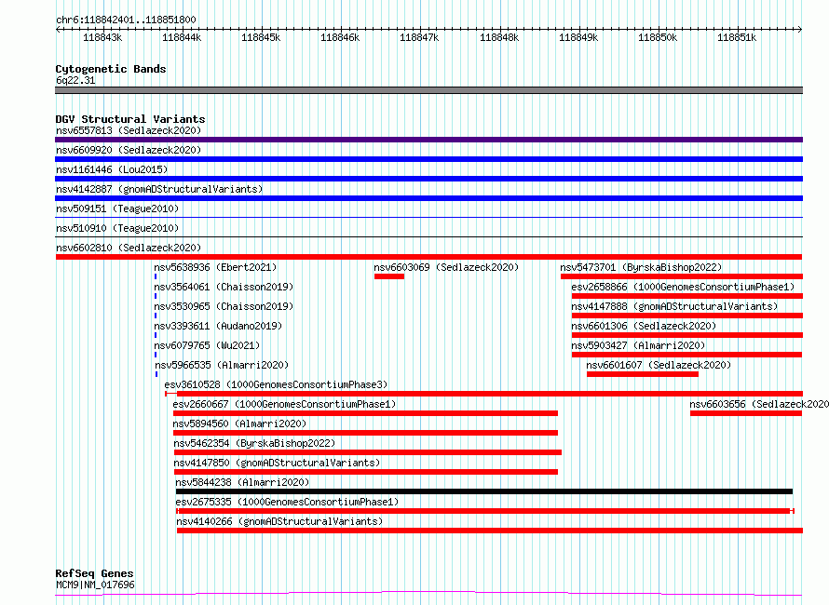Click nsv510910 (Teague2010) label
The height and width of the screenshot is (605, 829).
tap(117, 228)
